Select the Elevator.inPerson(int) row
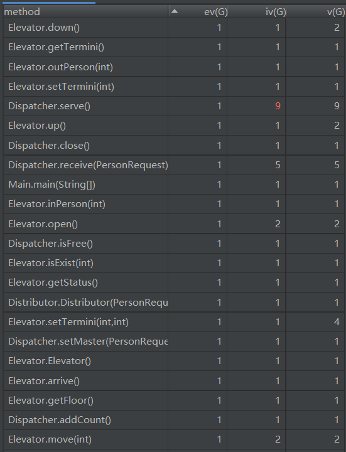This screenshot has height=452, width=346. 175,204
